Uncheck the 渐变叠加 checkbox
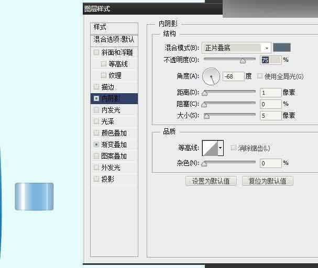 (x=96, y=144)
